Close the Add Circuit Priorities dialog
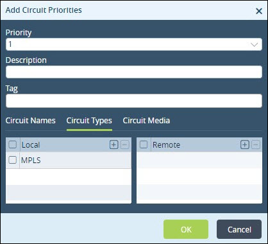 click(x=259, y=11)
